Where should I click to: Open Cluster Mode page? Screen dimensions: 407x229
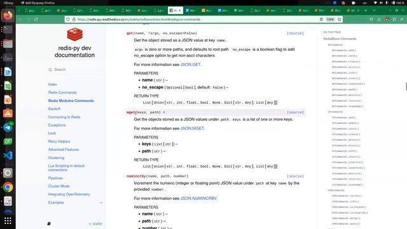pyautogui.click(x=59, y=186)
